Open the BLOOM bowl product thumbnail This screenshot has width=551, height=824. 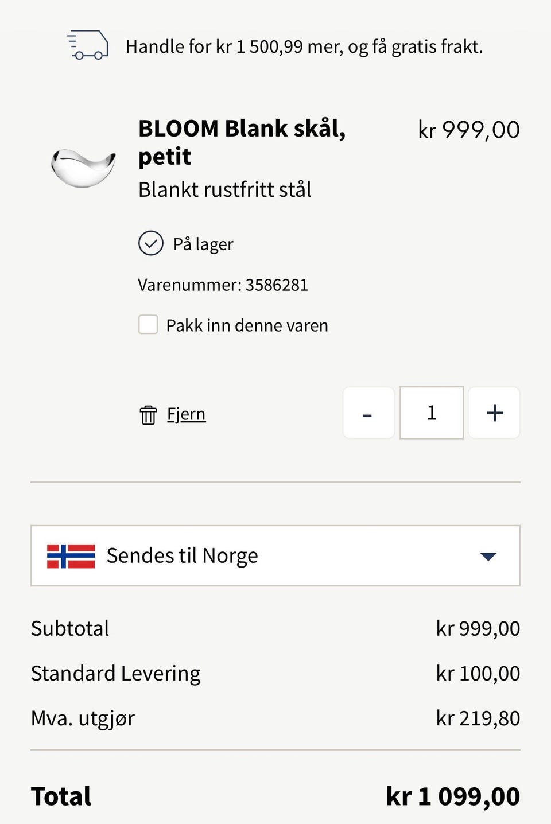[x=83, y=167]
